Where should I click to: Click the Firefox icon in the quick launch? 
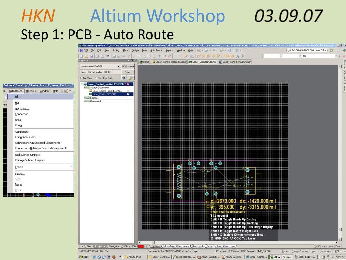(x=114, y=257)
